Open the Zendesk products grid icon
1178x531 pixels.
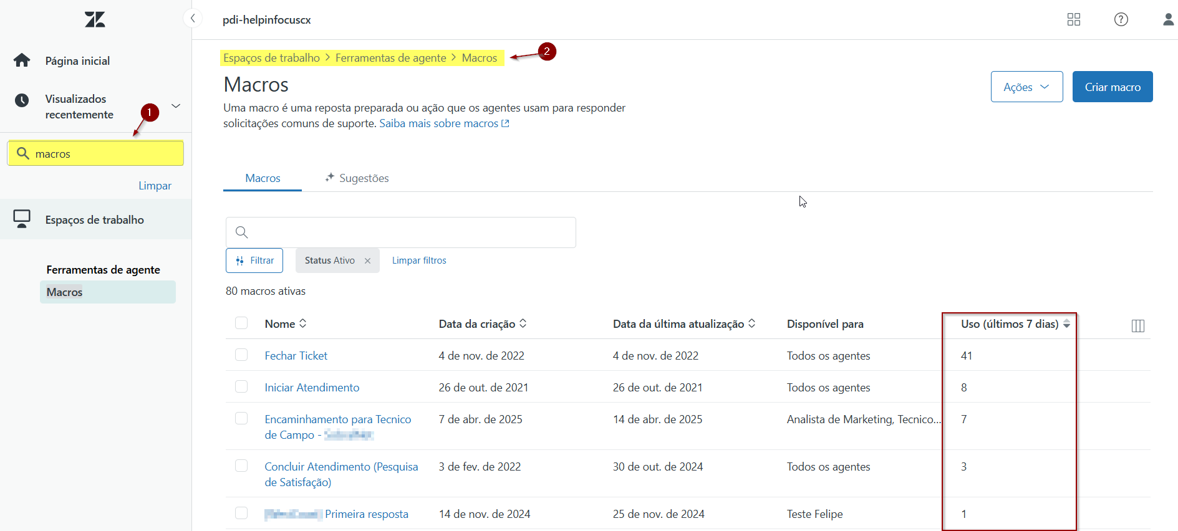point(1073,19)
